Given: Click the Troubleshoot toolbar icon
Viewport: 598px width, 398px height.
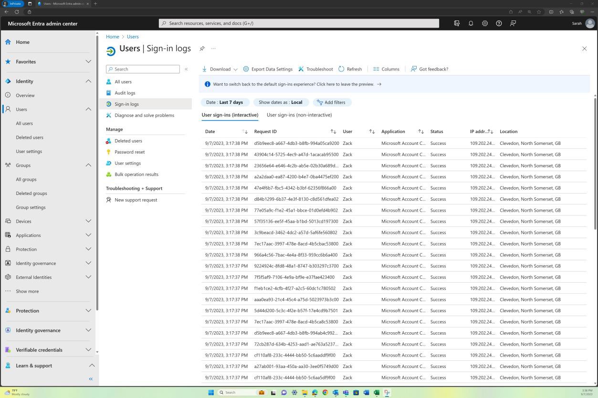Looking at the screenshot, I should click(x=315, y=69).
